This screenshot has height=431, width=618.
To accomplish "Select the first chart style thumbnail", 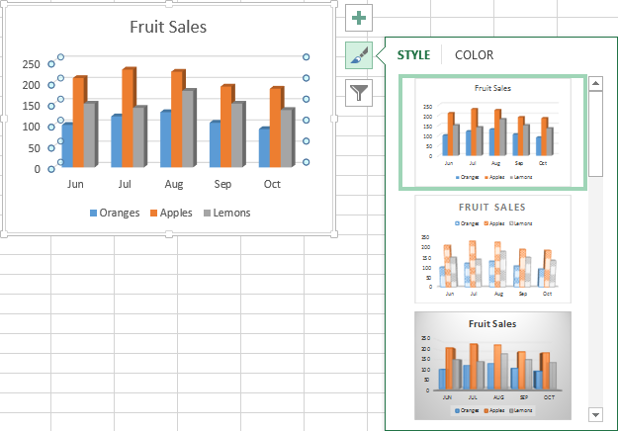I will tap(492, 131).
